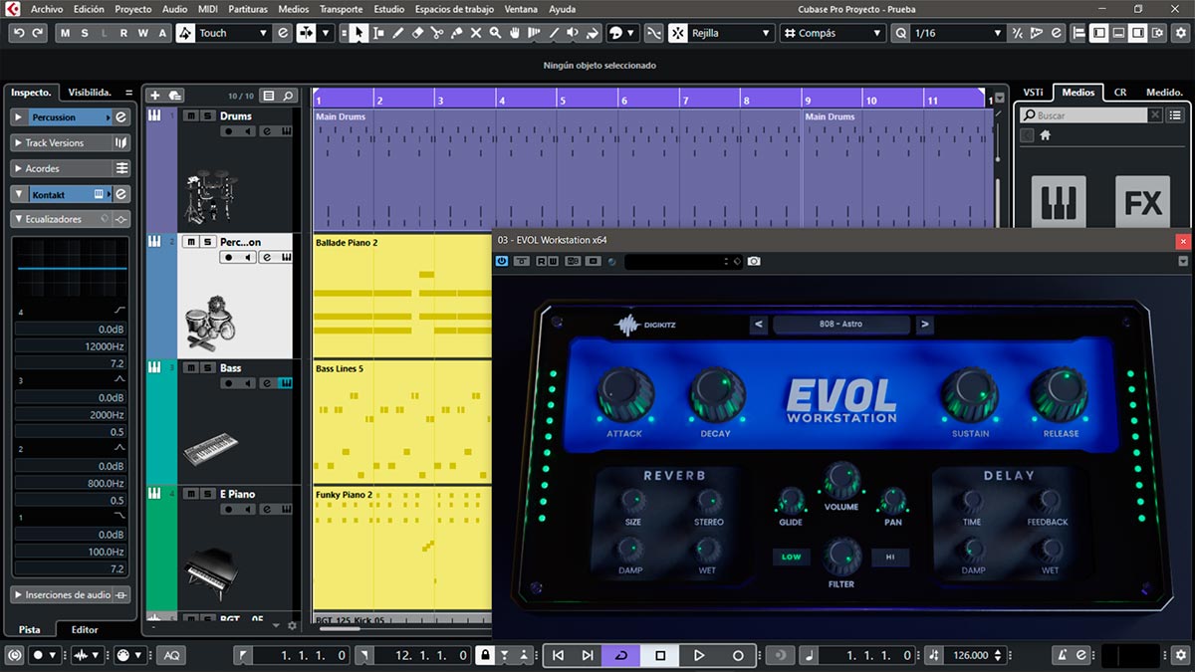Enable the HI filter button

pos(890,558)
